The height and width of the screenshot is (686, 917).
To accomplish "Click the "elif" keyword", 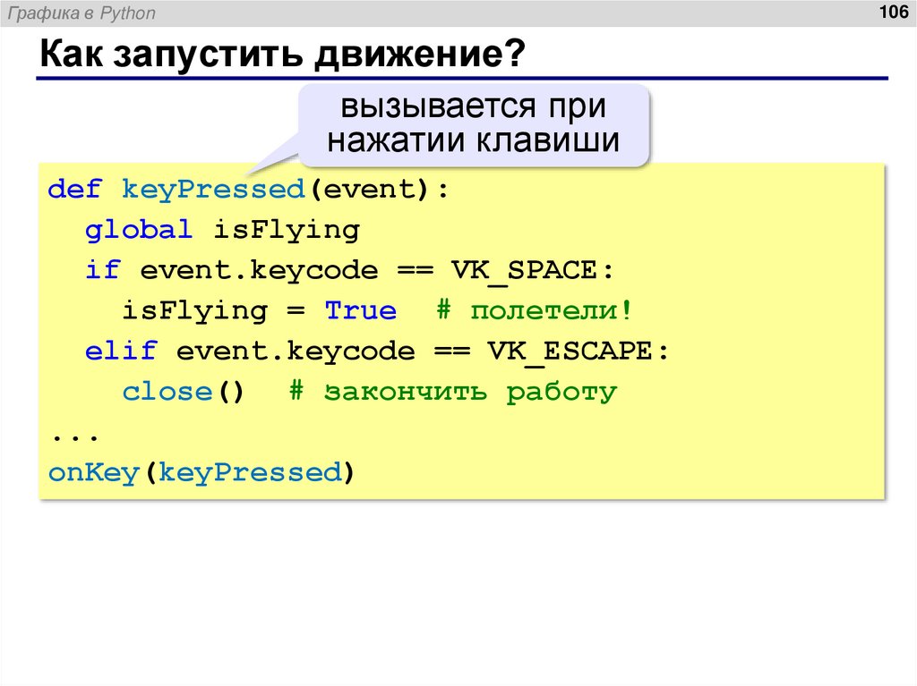I will 121,351.
